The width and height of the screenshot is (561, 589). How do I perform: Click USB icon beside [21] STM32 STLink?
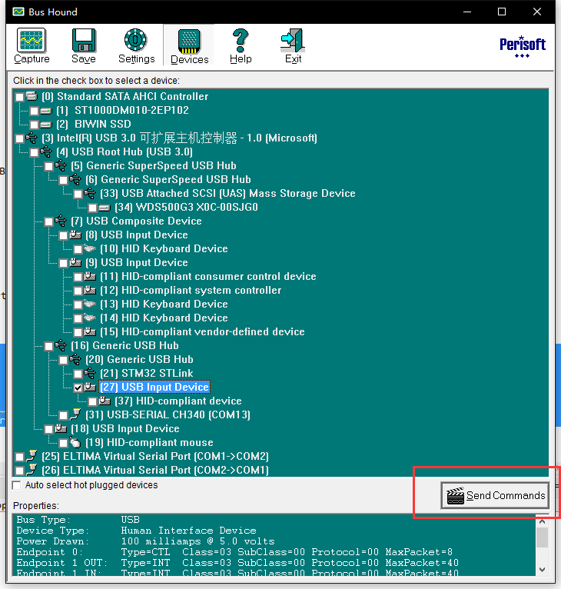(x=90, y=373)
